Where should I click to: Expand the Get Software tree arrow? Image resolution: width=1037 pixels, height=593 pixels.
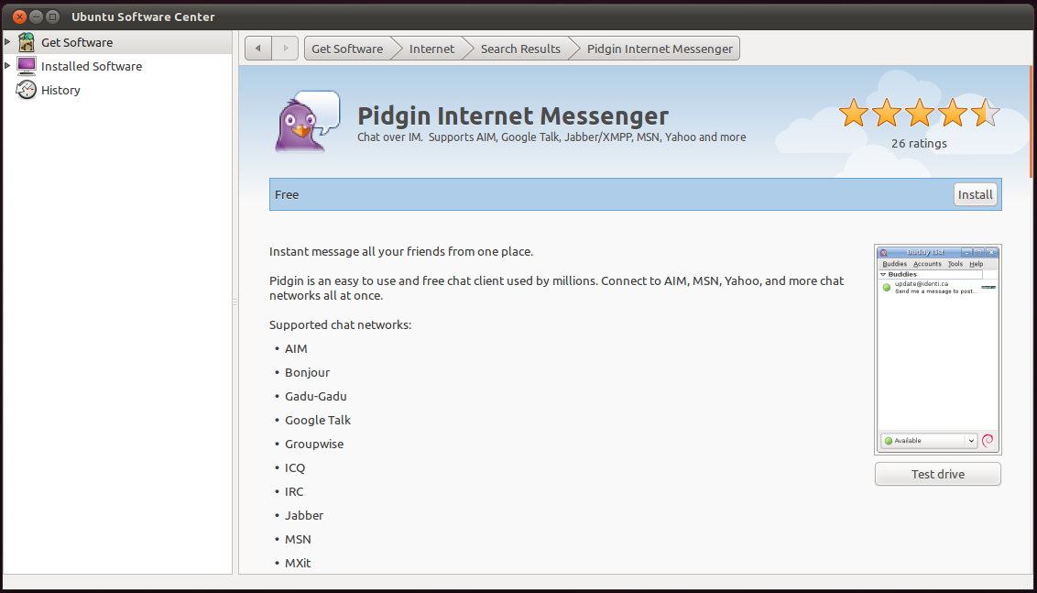pyautogui.click(x=7, y=41)
